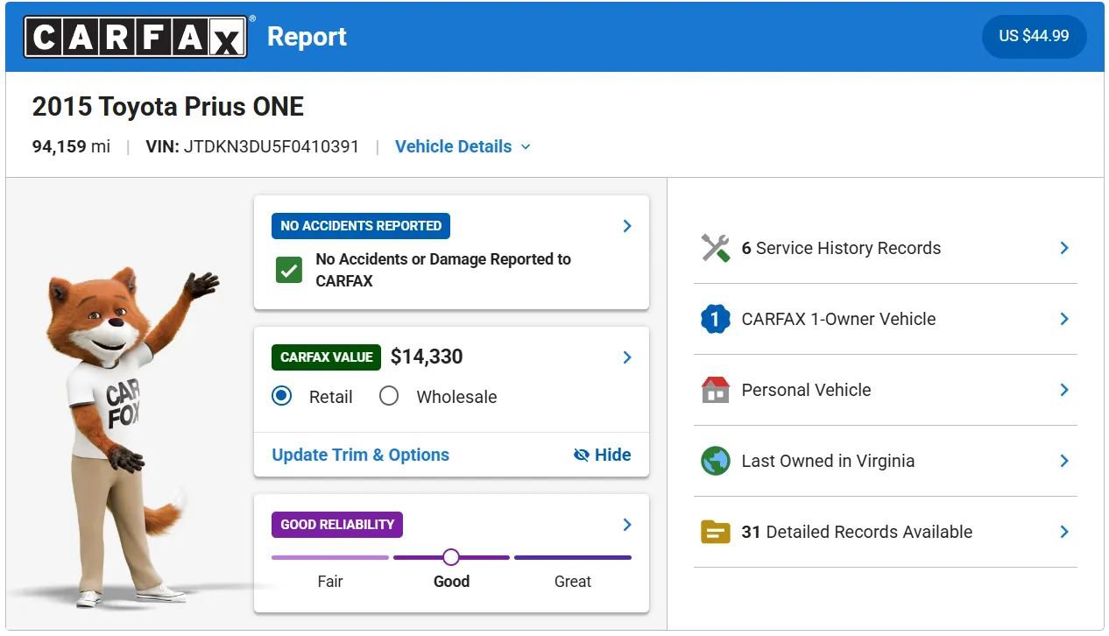Open 31 Detailed Records Available row
The image size is (1109, 636).
pyautogui.click(x=885, y=532)
